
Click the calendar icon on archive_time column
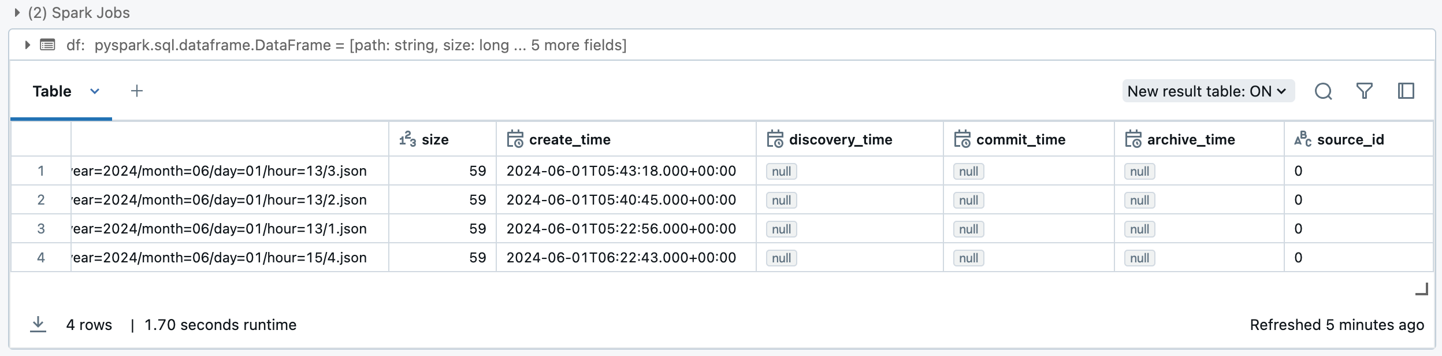click(1133, 139)
